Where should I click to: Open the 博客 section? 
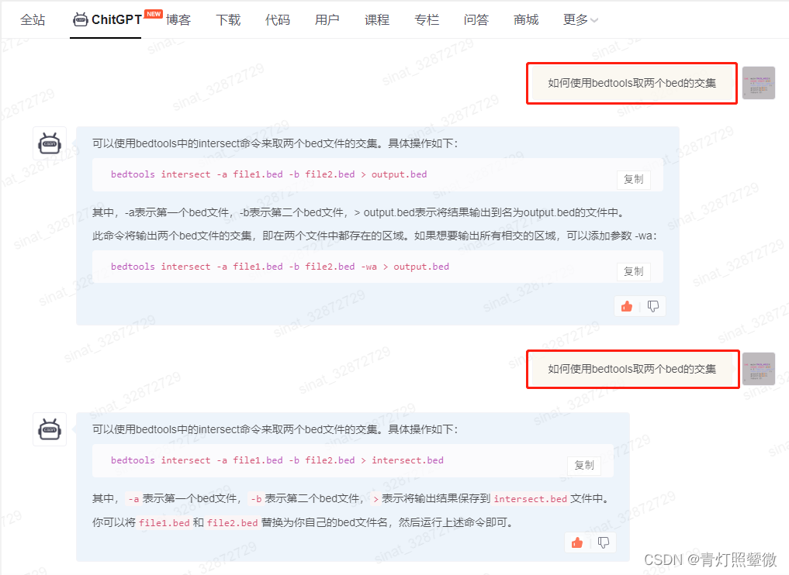click(178, 20)
